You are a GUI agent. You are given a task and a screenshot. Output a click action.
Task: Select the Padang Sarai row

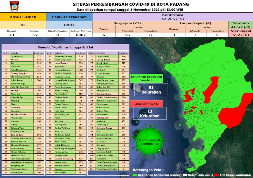click(108, 90)
